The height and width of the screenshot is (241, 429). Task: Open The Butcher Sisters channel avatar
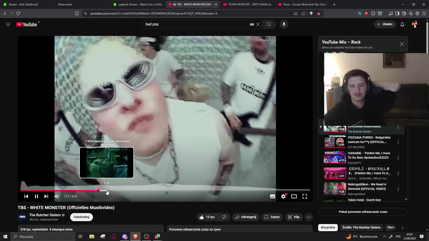click(x=22, y=217)
